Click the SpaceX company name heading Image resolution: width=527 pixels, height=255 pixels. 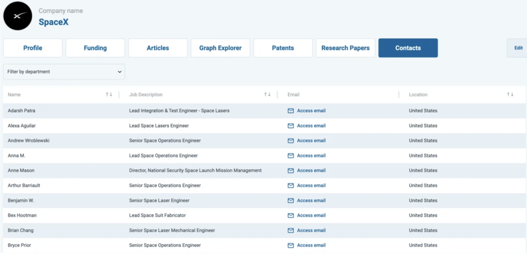[53, 22]
